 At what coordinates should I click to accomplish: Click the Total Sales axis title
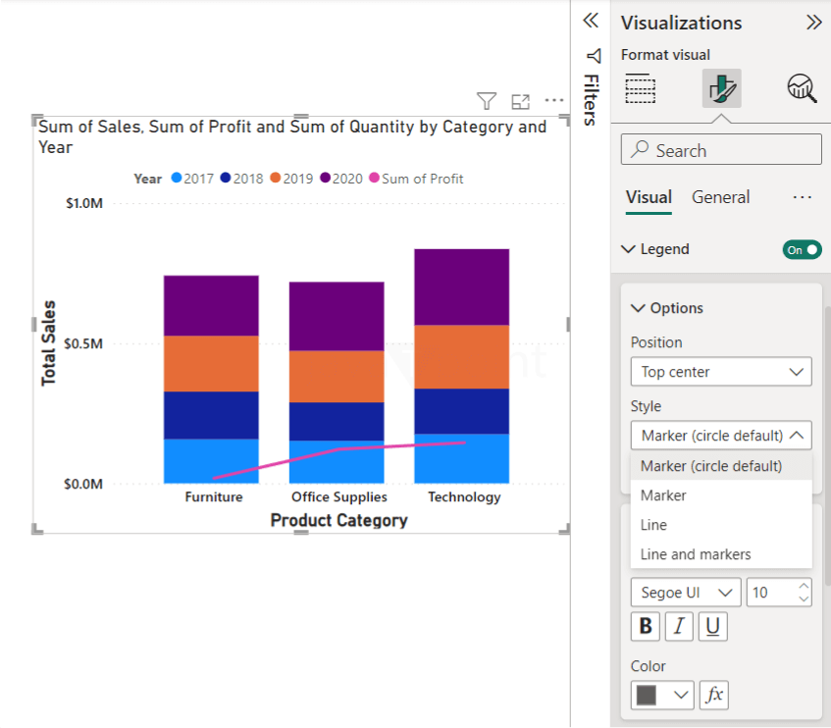click(48, 343)
